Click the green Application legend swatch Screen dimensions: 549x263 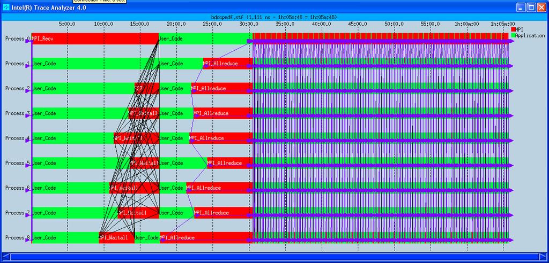[513, 35]
